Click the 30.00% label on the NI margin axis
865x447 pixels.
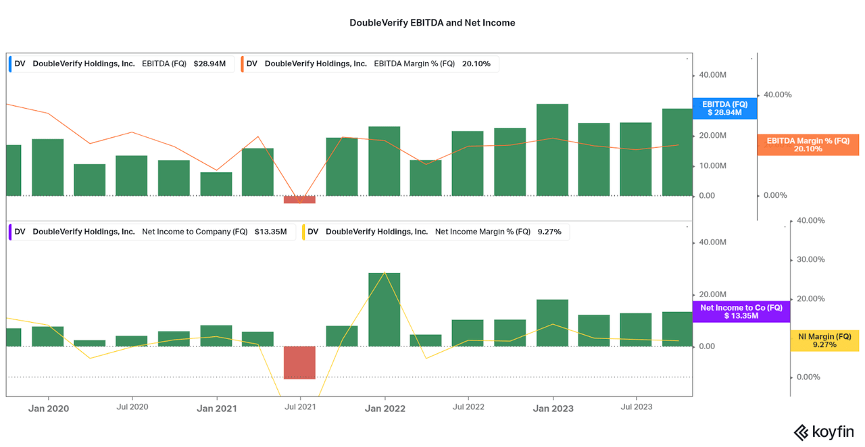(x=811, y=259)
